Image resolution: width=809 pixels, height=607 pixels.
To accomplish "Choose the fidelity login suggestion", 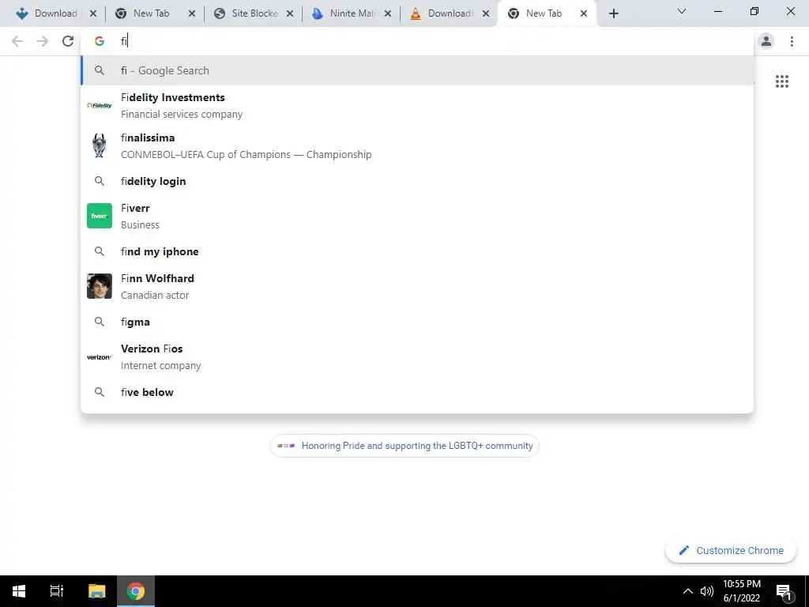I will click(x=417, y=181).
